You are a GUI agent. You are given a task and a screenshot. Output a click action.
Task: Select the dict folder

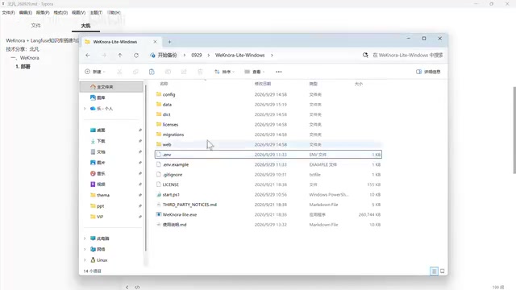coord(268,114)
